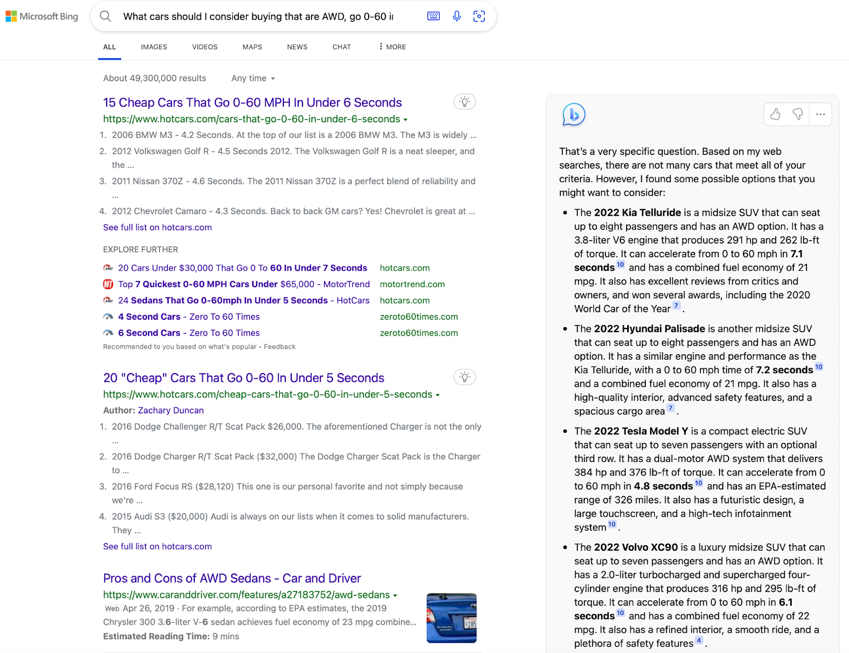Click the About 49,300,000 results text
Viewport: 849px width, 653px height.
[x=154, y=78]
